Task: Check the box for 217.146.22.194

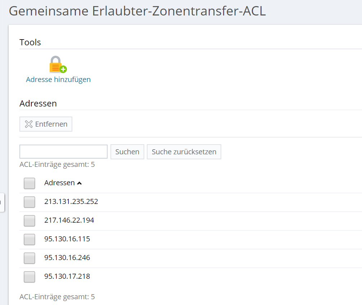Action: (x=29, y=220)
